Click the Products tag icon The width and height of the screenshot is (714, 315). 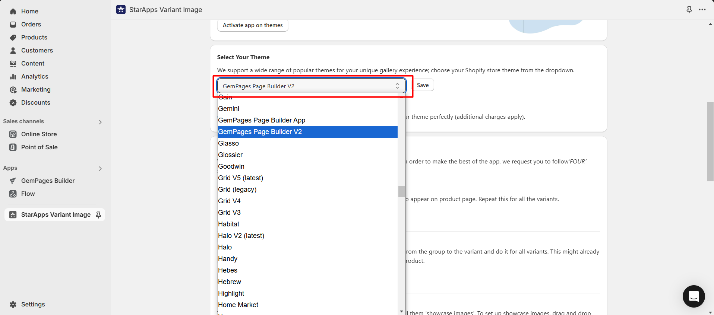point(13,38)
